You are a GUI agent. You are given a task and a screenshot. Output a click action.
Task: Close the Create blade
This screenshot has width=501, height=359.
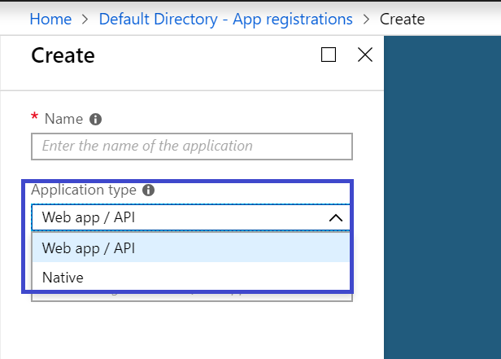[x=365, y=55]
